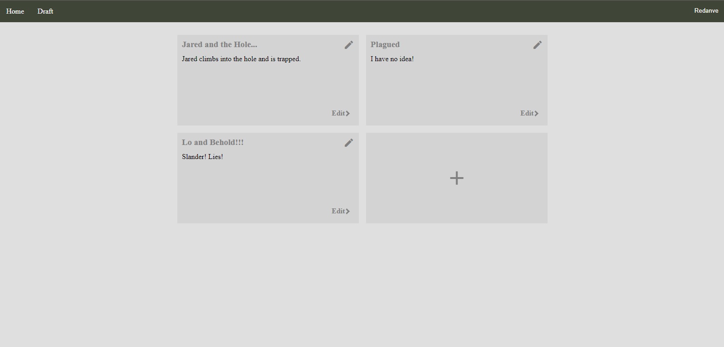This screenshot has height=347, width=724.
Task: Click the Edit text on the Plagued card
Action: pos(527,113)
